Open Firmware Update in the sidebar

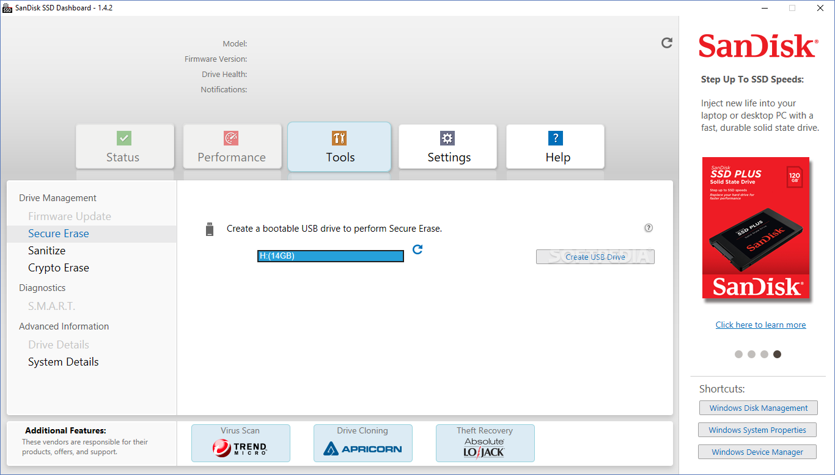(x=70, y=216)
